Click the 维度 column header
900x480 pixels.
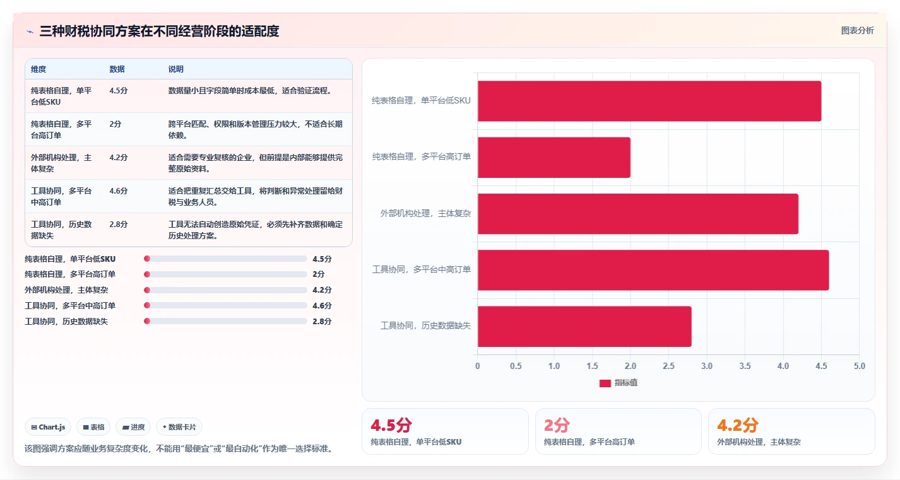(x=38, y=69)
